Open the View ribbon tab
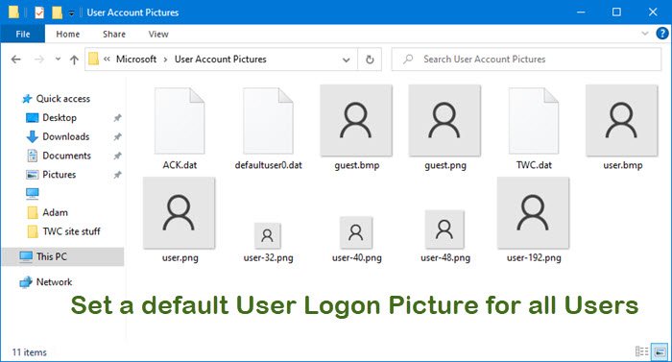 pyautogui.click(x=158, y=34)
